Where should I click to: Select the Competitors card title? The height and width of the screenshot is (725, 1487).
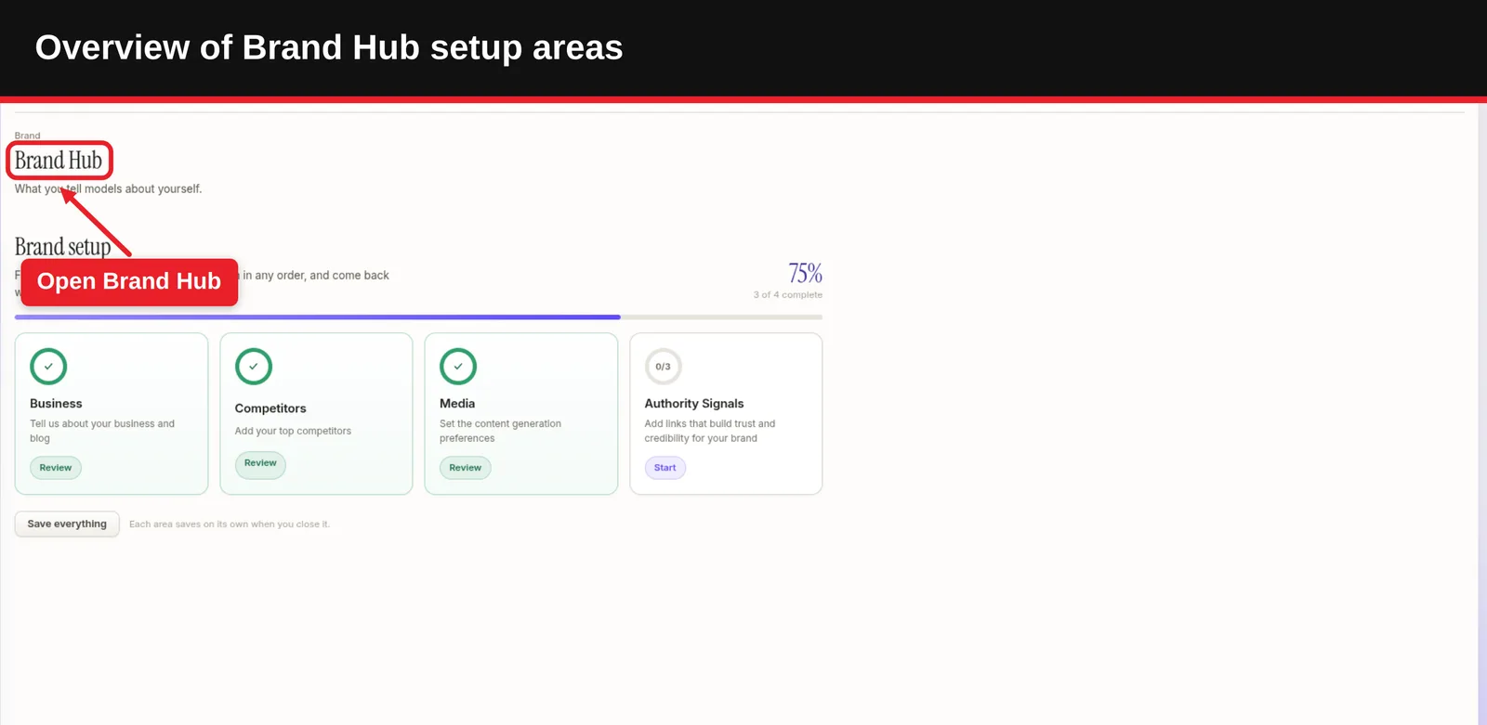pyautogui.click(x=270, y=408)
